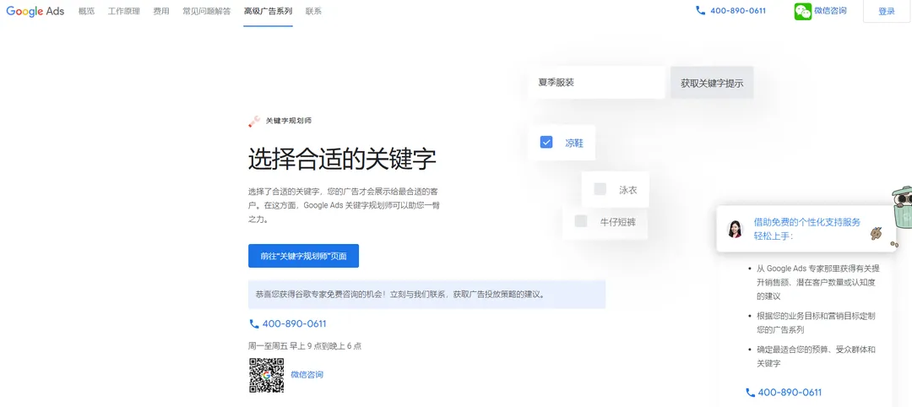Select the 高级广告系列 nav tab
912x407 pixels.
(269, 11)
